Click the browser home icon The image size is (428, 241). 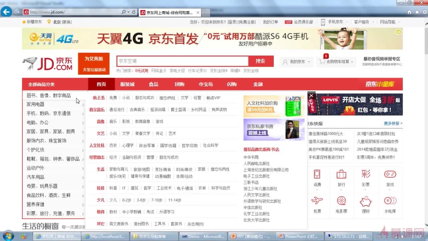point(409,12)
